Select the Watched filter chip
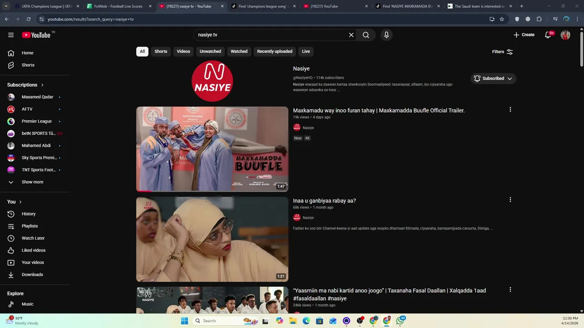 (x=239, y=51)
